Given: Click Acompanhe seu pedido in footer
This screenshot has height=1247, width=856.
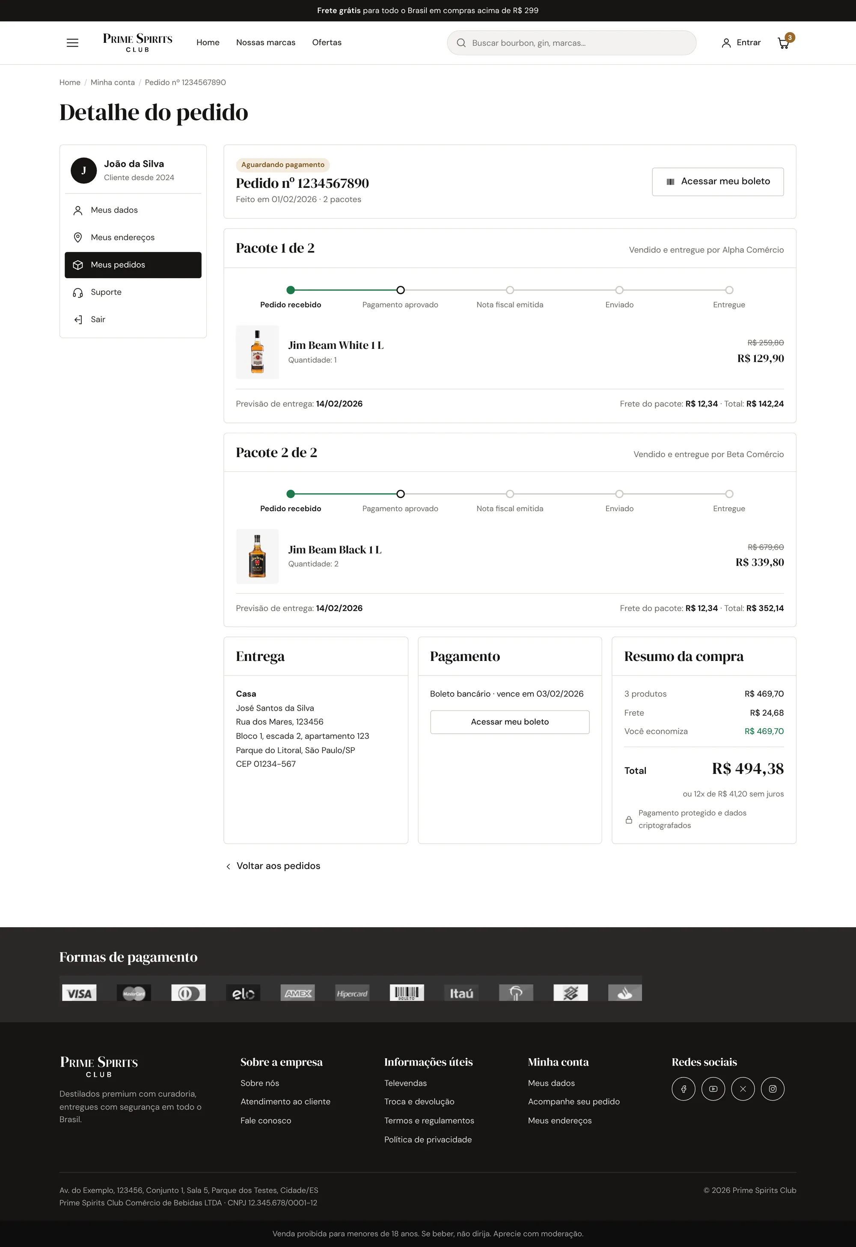Looking at the screenshot, I should tap(574, 1101).
